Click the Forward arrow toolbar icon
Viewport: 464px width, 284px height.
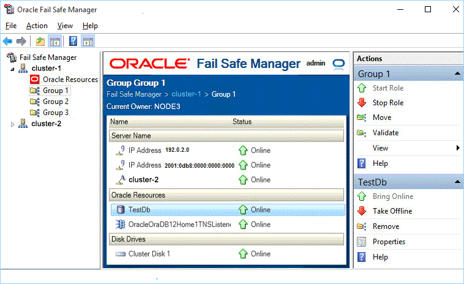21,41
